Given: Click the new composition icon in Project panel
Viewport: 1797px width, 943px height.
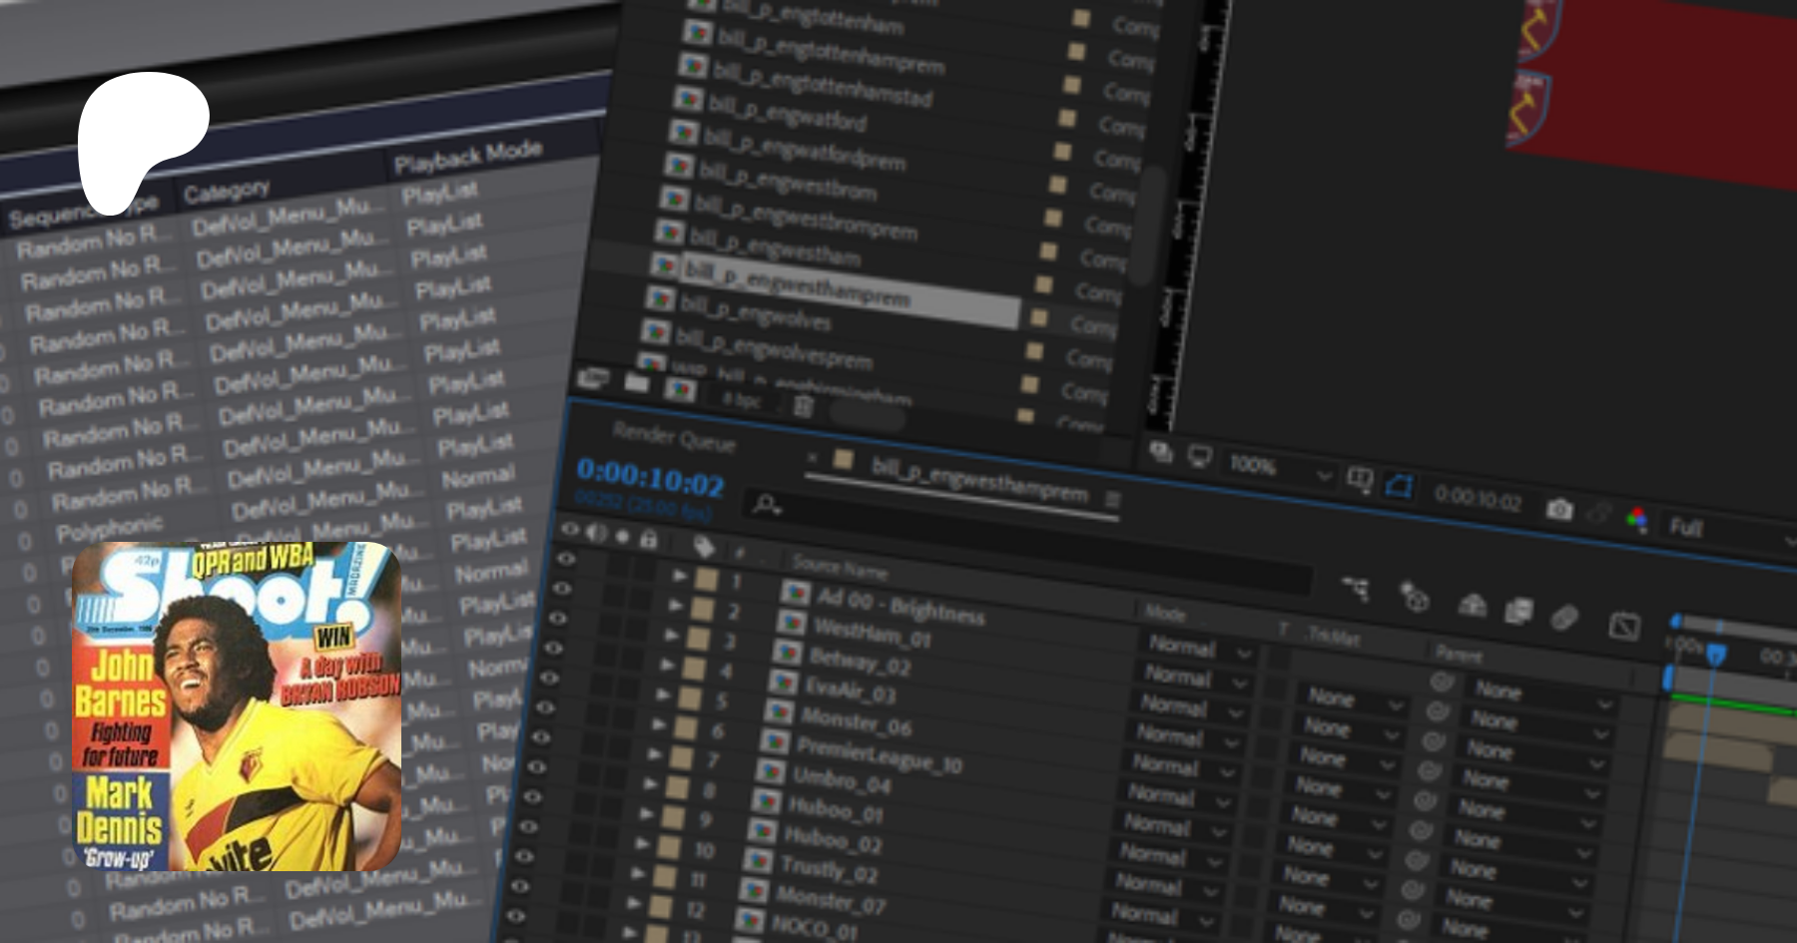Looking at the screenshot, I should tap(681, 389).
